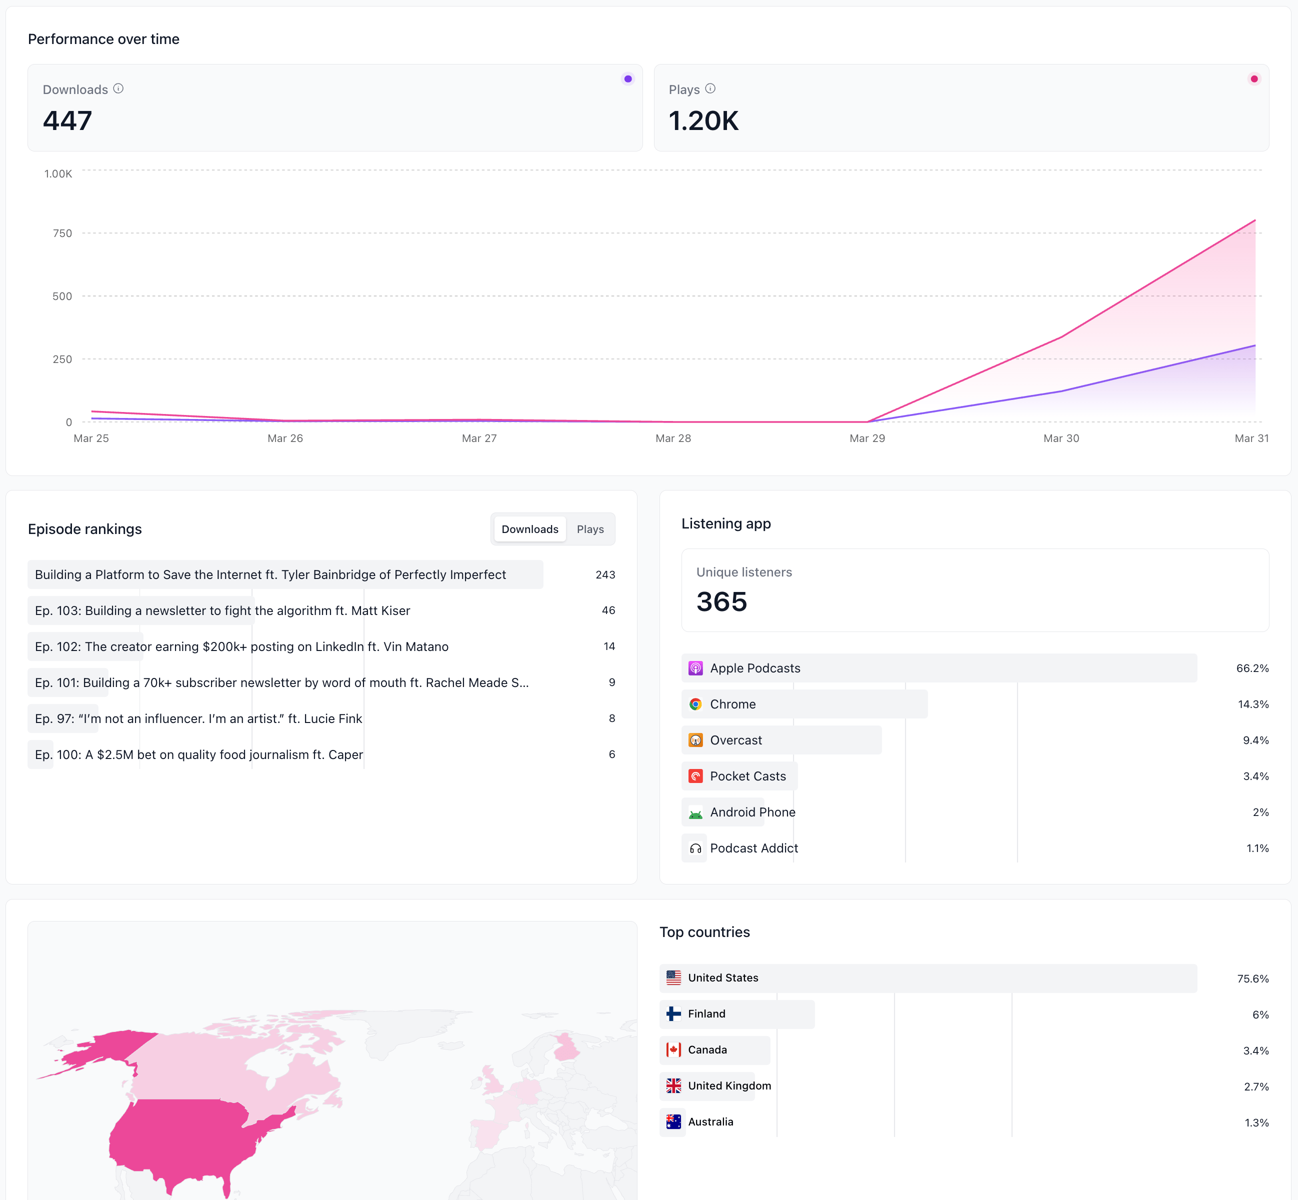Click the Apple Podcasts app icon
Screen dimensions: 1298x1200
pos(695,668)
